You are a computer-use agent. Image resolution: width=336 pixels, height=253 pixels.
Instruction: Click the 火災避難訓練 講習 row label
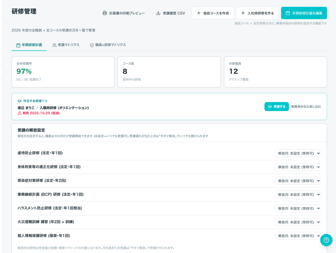click(46, 222)
